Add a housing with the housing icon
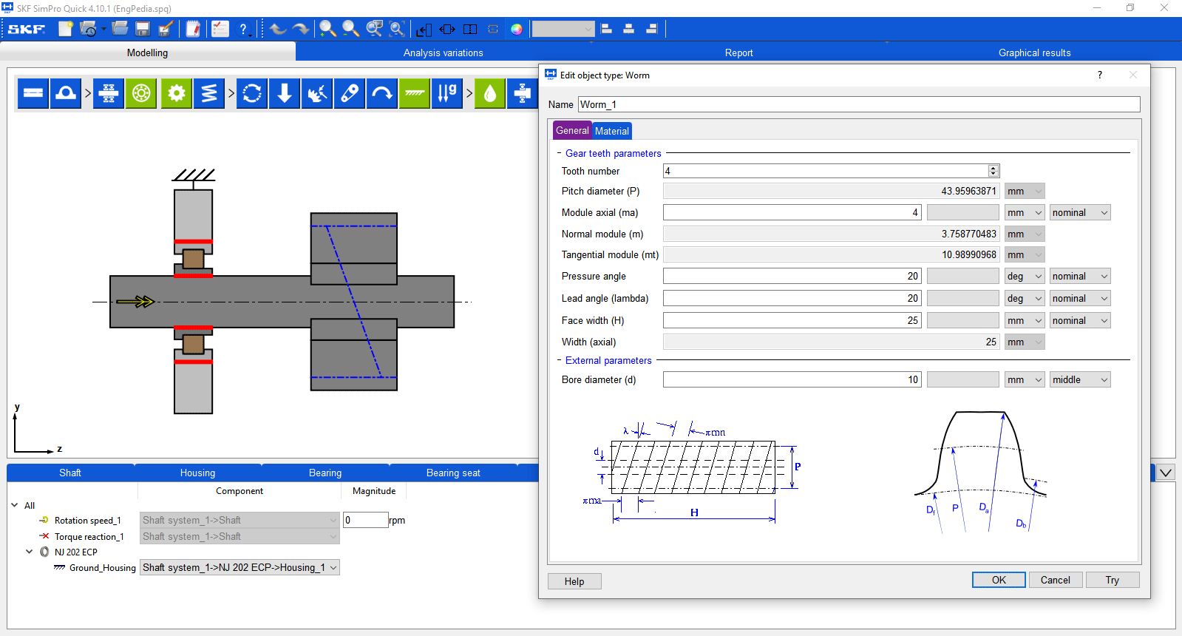 pos(66,93)
